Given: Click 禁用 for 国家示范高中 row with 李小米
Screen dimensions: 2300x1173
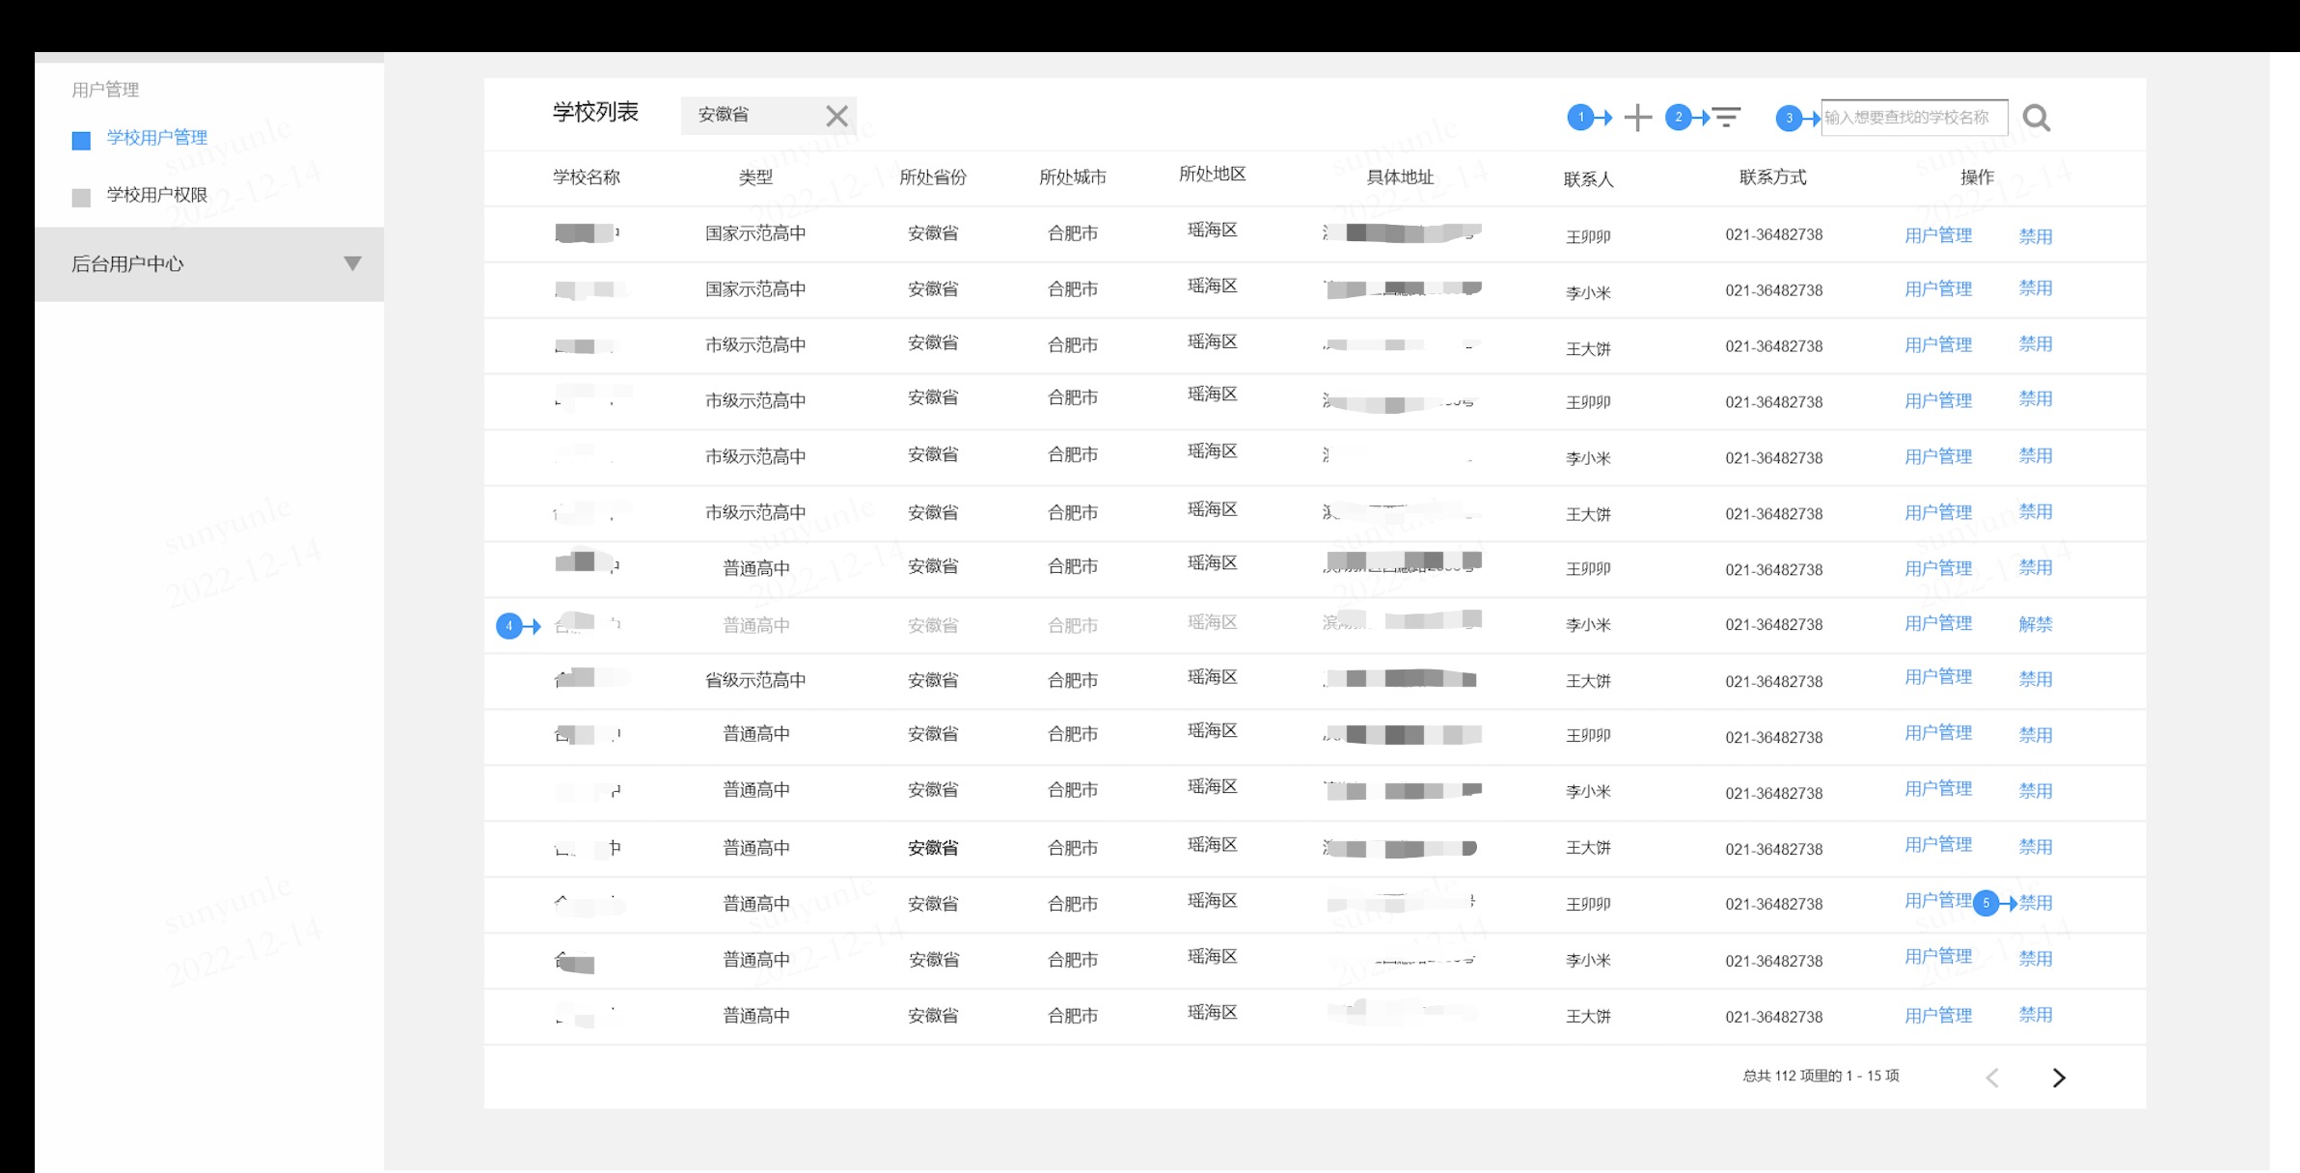Looking at the screenshot, I should (x=2036, y=287).
